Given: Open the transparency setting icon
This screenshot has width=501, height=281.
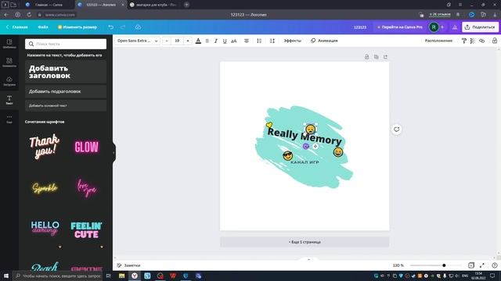Looking at the screenshot, I should pos(473,41).
